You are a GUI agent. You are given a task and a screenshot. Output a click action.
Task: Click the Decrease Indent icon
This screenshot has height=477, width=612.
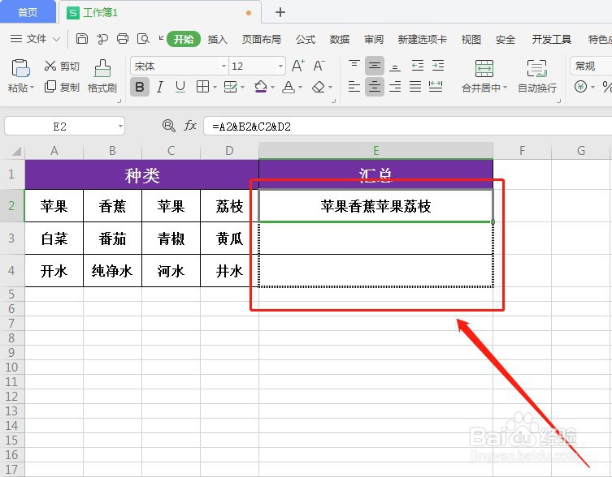[418, 66]
